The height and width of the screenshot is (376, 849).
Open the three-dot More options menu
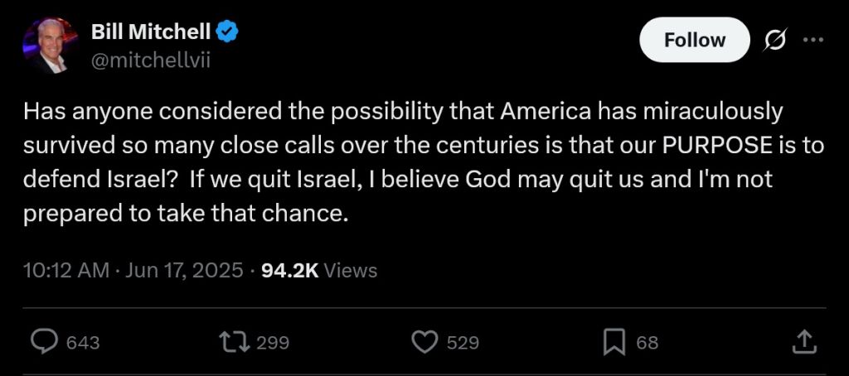pyautogui.click(x=815, y=40)
